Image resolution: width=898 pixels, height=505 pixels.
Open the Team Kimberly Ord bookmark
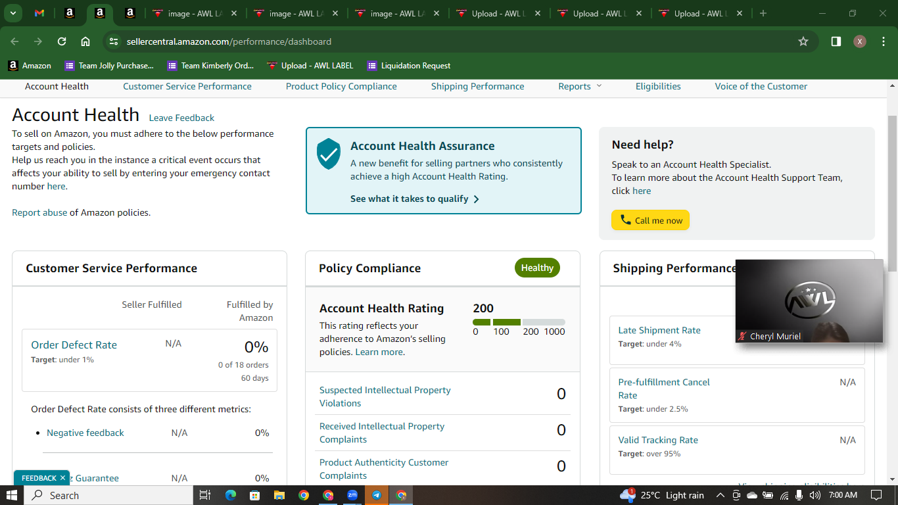211,66
